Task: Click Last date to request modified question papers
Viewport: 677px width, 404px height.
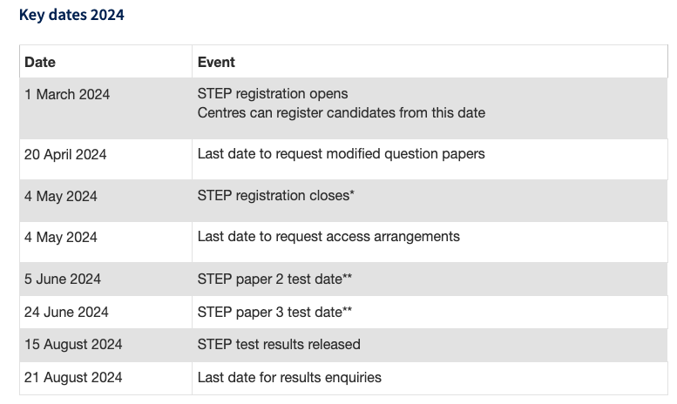Action: tap(341, 154)
